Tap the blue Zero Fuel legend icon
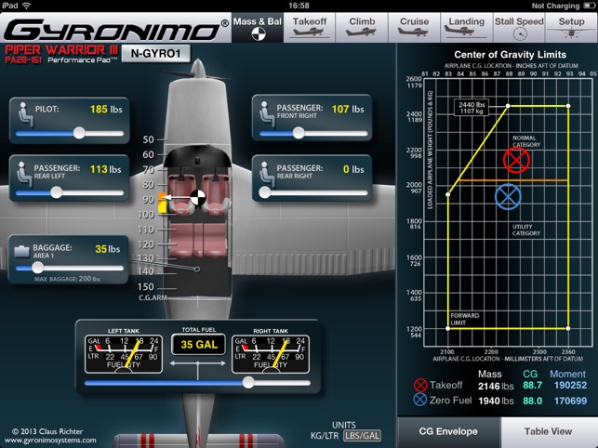This screenshot has height=448, width=598. point(419,400)
